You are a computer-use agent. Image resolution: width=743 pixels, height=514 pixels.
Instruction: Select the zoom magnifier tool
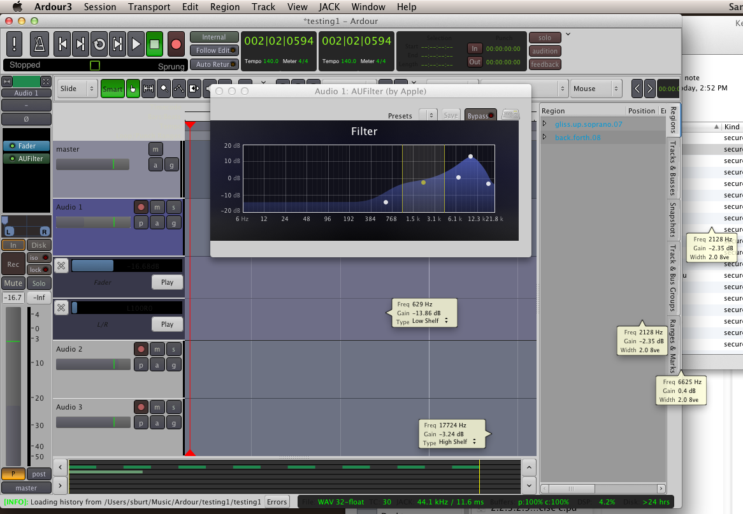(164, 89)
